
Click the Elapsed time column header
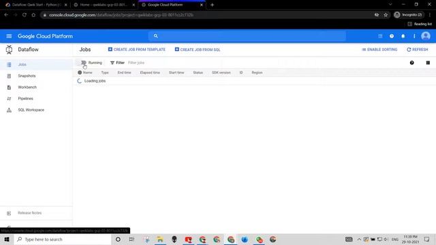tap(150, 73)
